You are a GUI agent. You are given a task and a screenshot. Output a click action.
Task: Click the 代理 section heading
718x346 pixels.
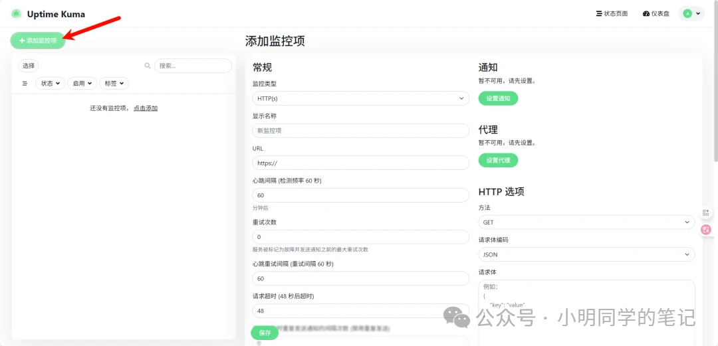point(488,130)
